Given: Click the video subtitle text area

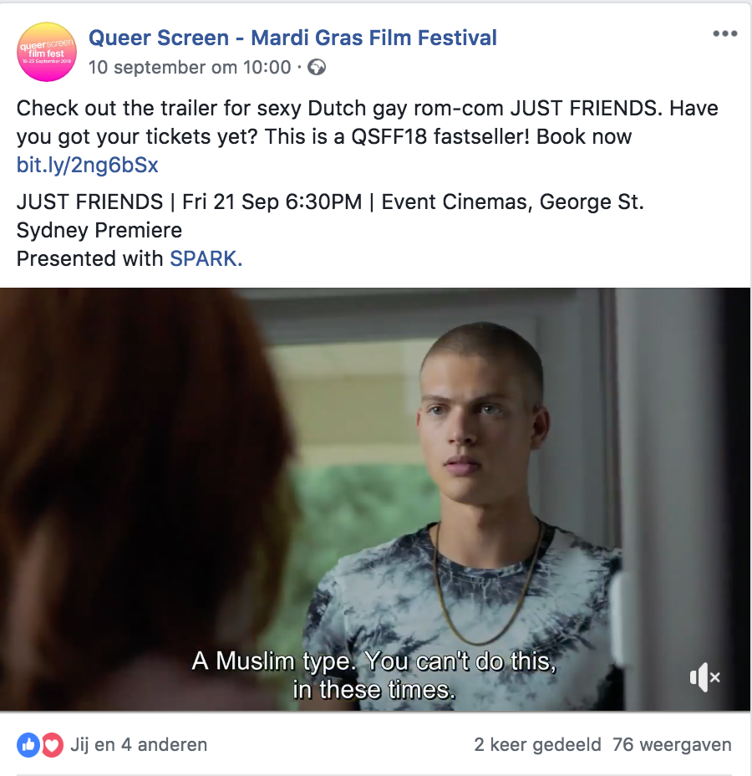Looking at the screenshot, I should point(374,675).
